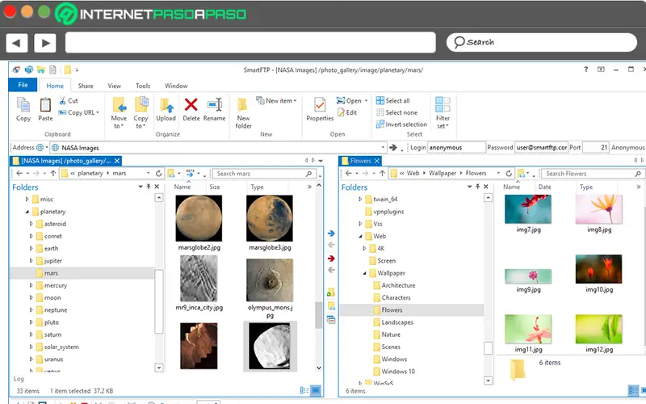
Task: Select the marsglobe2.jpg thumbnail
Action: (198, 218)
